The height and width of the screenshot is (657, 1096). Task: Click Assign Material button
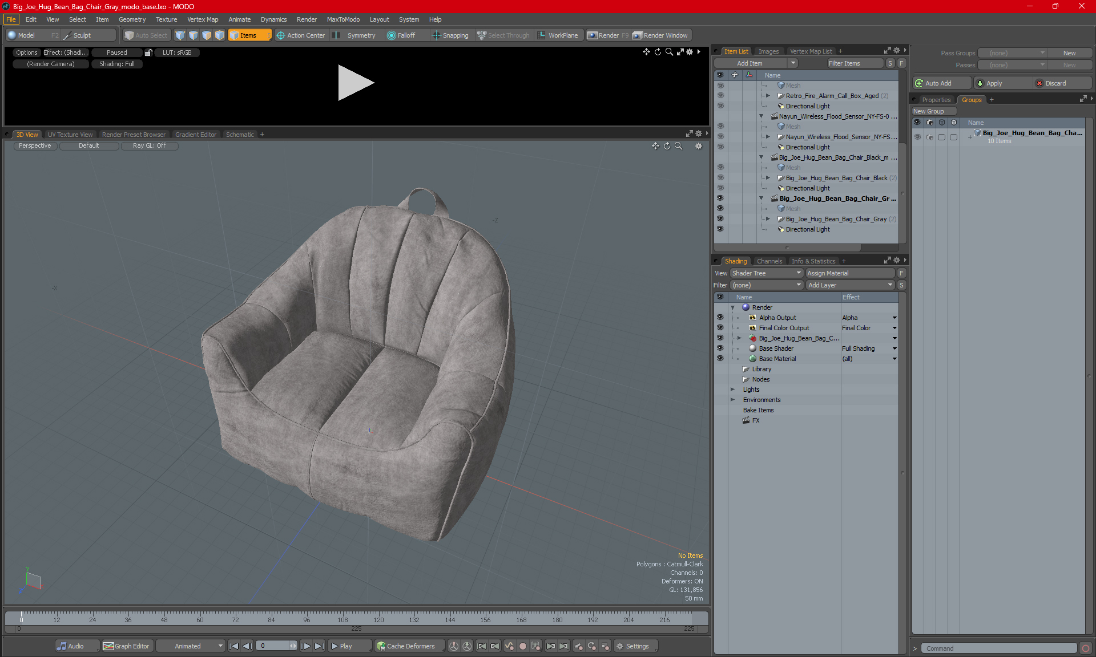click(850, 273)
